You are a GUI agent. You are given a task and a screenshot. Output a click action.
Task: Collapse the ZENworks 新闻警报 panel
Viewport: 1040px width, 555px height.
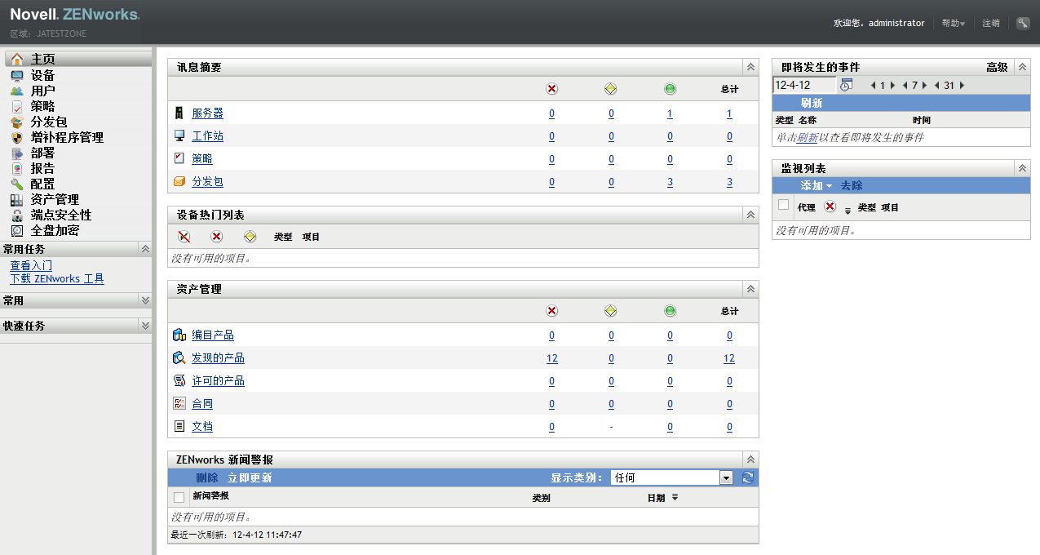click(x=750, y=460)
